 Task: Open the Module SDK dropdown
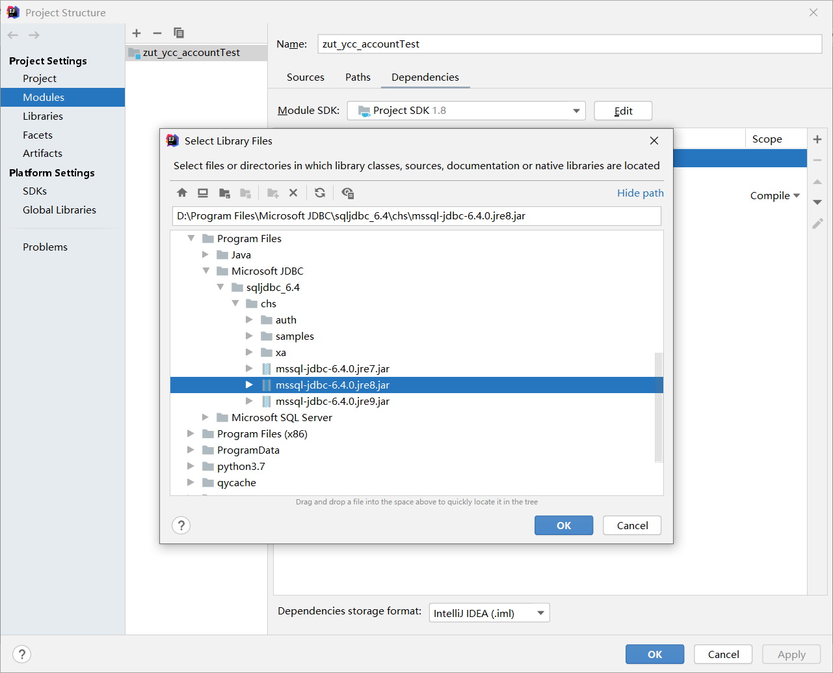[466, 111]
